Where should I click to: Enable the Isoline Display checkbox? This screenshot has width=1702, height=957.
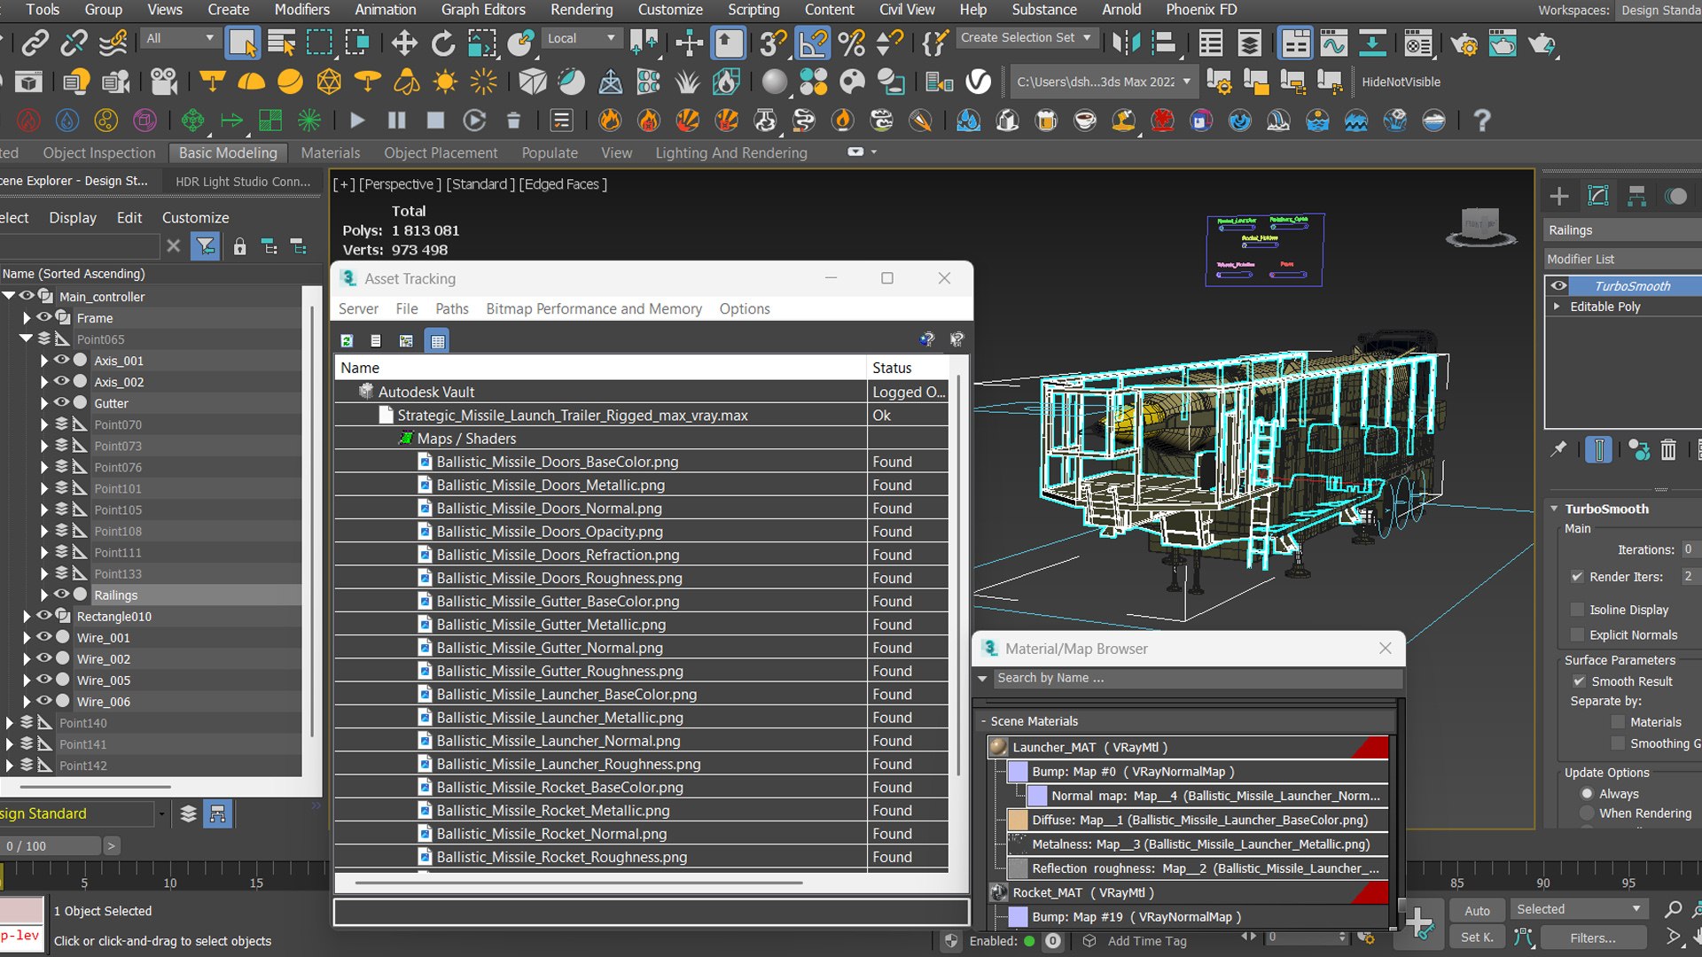(x=1577, y=610)
